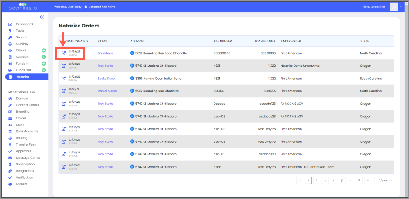Open Contact Details in My Organization

coord(27,105)
